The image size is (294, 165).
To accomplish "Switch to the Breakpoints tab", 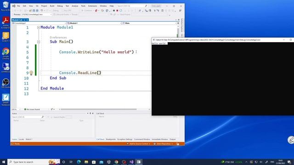I will [x=111, y=139].
